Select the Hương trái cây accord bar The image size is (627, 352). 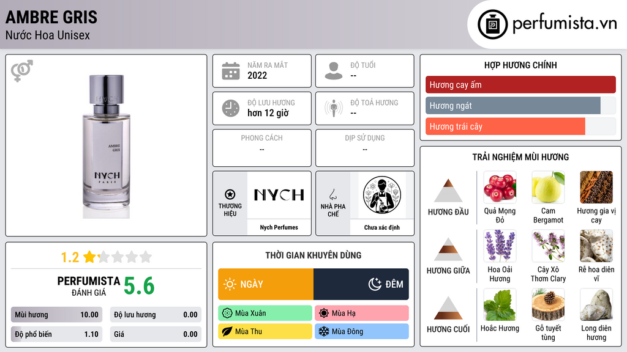(520, 126)
